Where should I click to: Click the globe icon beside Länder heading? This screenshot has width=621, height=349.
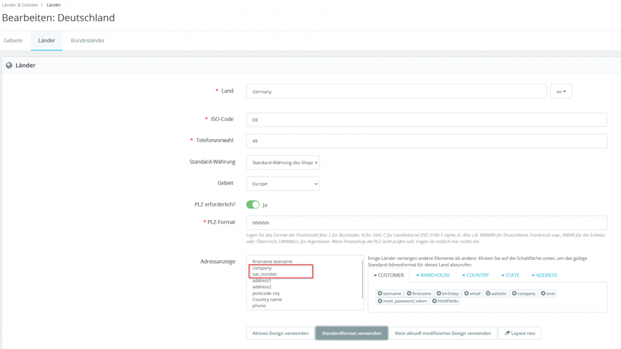point(9,65)
